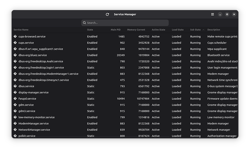Click the icon beside cups-browsed.service
This screenshot has width=250, height=151.
pos(15,36)
